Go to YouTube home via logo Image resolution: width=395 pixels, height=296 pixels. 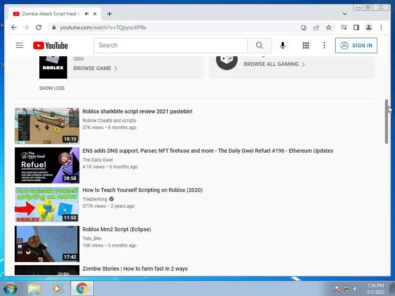click(51, 45)
